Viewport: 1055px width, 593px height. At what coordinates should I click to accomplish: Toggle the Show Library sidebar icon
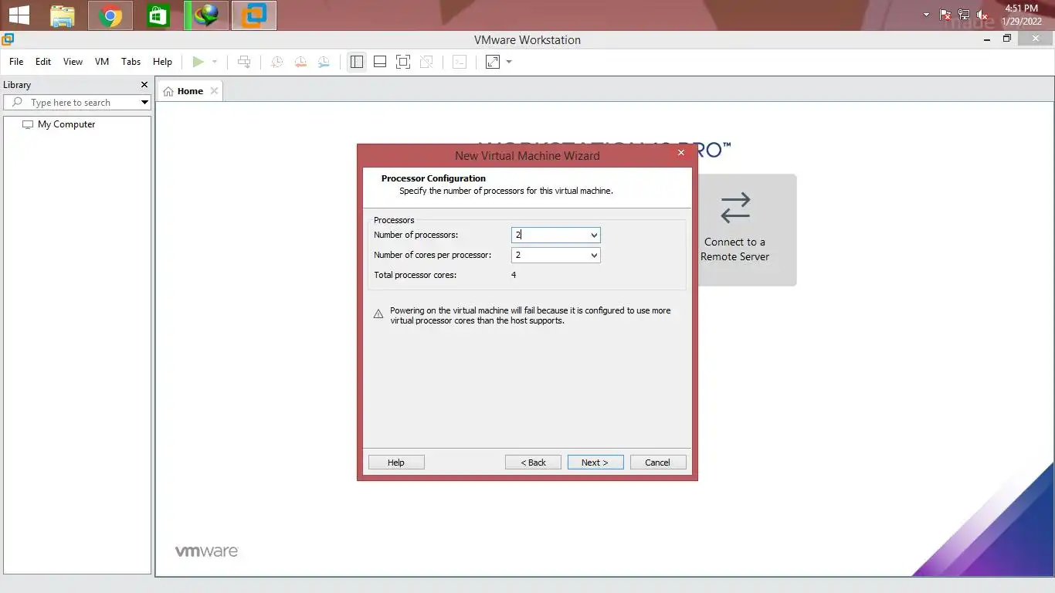click(x=356, y=62)
